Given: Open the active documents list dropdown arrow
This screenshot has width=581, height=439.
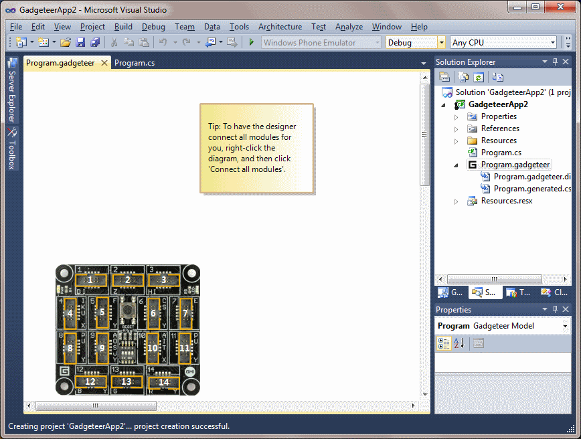Looking at the screenshot, I should click(424, 64).
